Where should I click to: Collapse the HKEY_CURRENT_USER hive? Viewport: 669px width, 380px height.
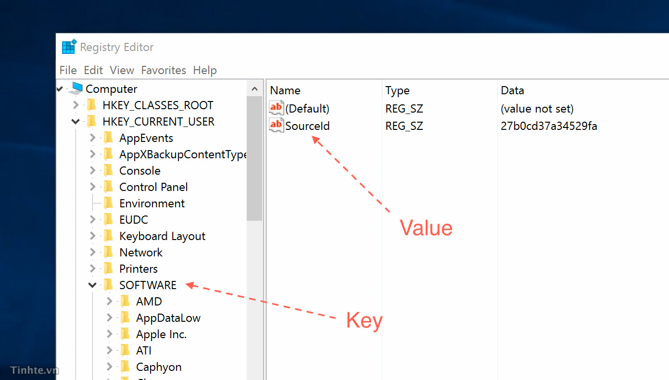click(76, 122)
